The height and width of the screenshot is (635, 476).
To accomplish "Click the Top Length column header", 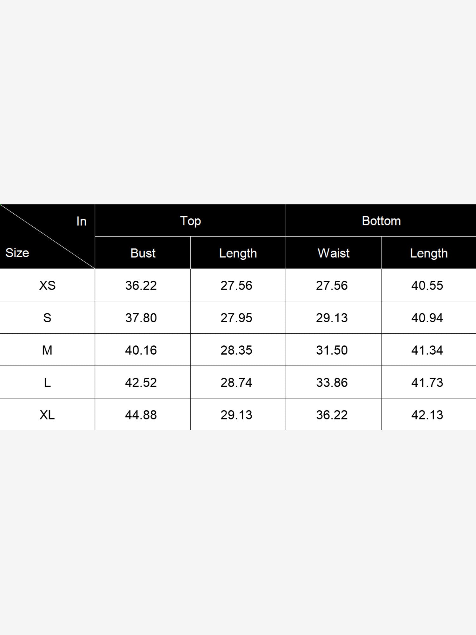I will [x=238, y=253].
